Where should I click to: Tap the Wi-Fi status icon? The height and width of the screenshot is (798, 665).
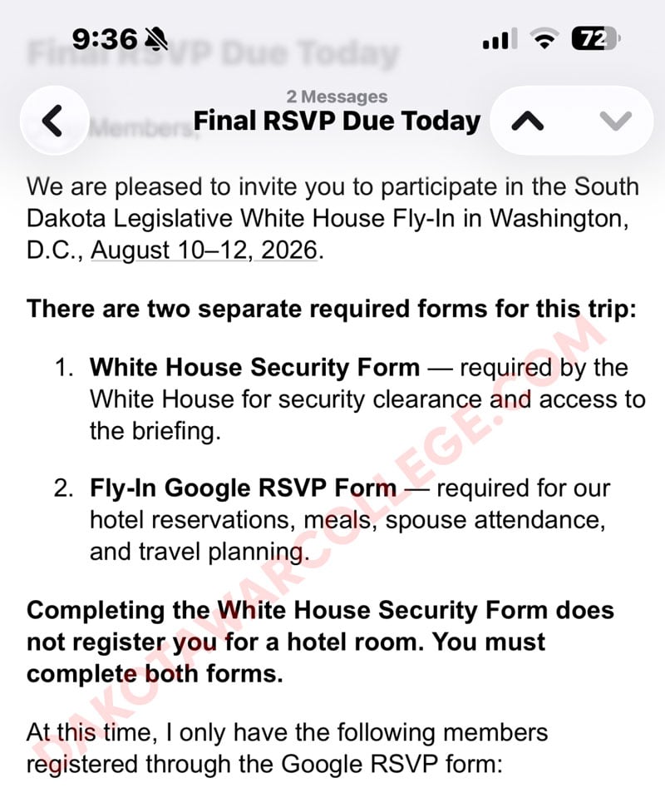tap(544, 38)
